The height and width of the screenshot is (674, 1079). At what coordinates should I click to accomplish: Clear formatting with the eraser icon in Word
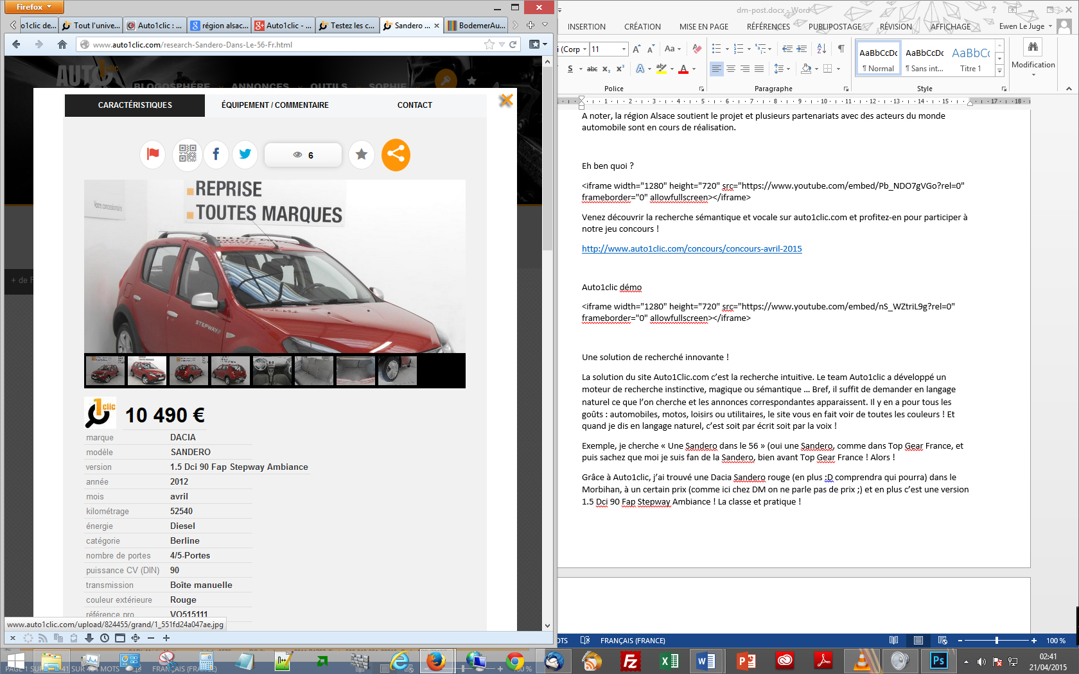(x=697, y=49)
